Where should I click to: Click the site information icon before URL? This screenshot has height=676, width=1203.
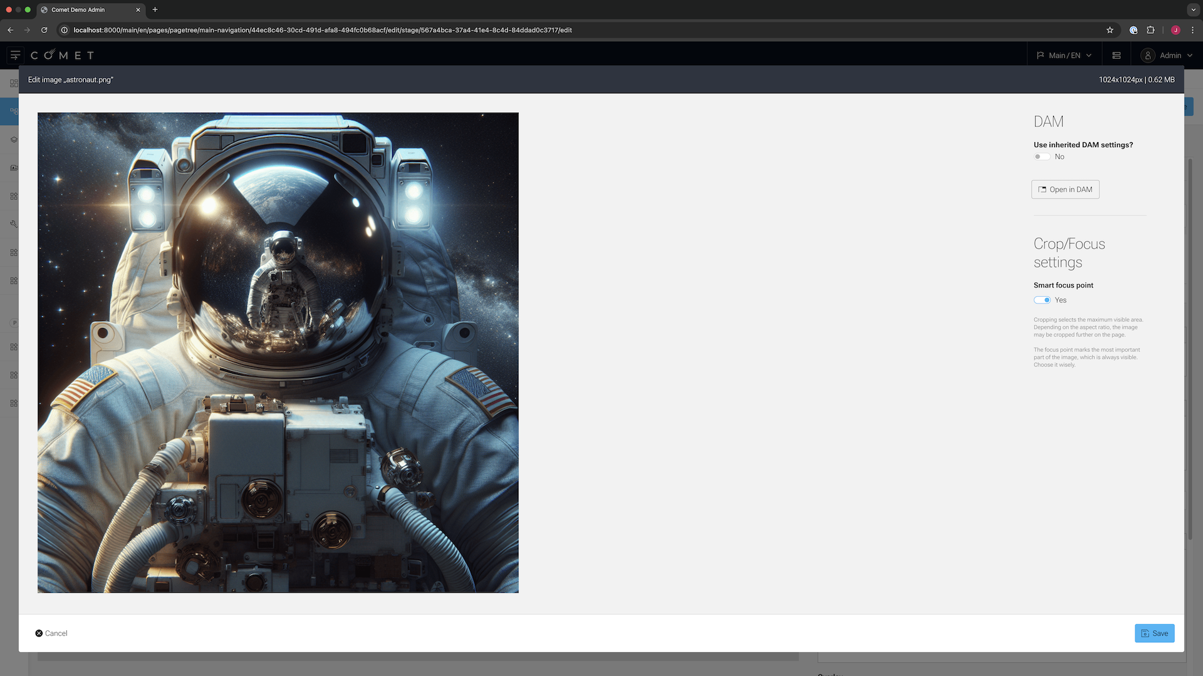click(64, 30)
